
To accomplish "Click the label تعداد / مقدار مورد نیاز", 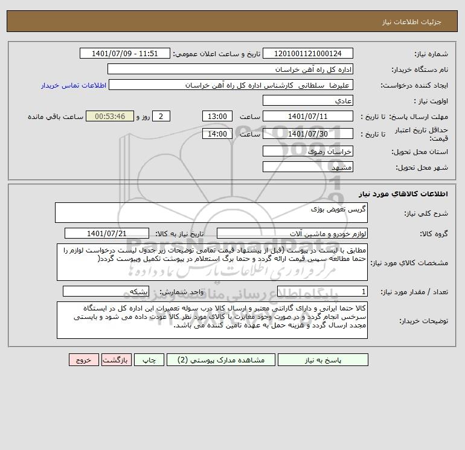I will click(414, 292).
